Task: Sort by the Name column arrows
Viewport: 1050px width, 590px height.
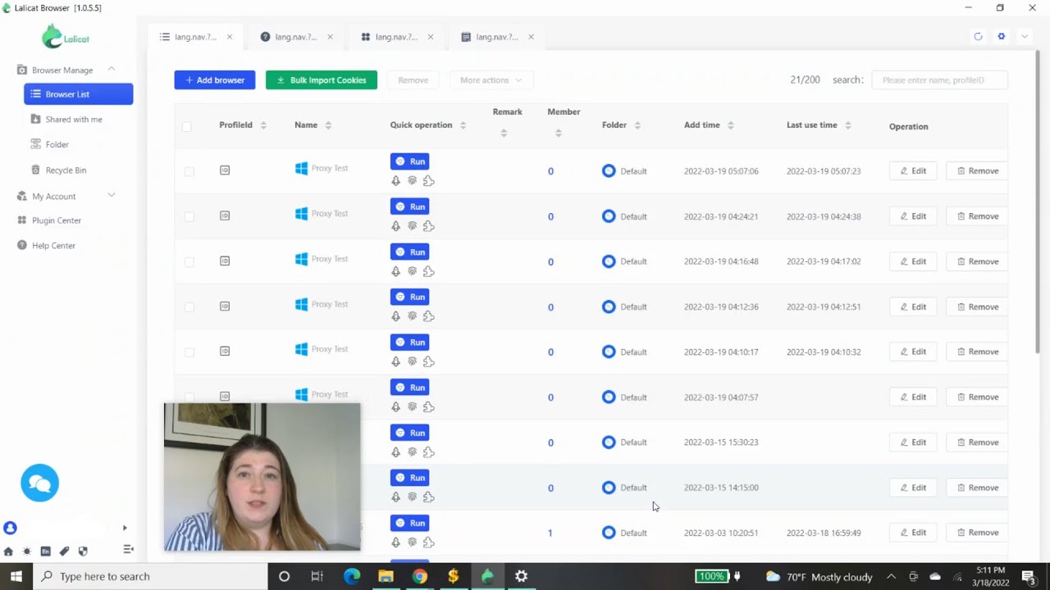Action: (x=328, y=125)
